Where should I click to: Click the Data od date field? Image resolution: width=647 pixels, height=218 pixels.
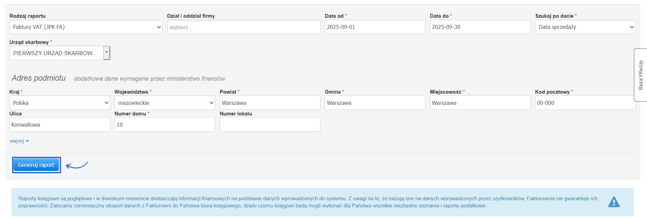tap(375, 27)
